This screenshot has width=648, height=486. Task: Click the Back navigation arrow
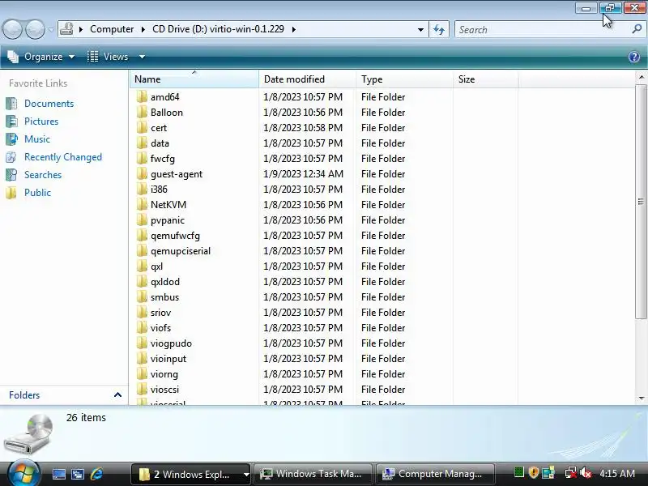(x=12, y=29)
